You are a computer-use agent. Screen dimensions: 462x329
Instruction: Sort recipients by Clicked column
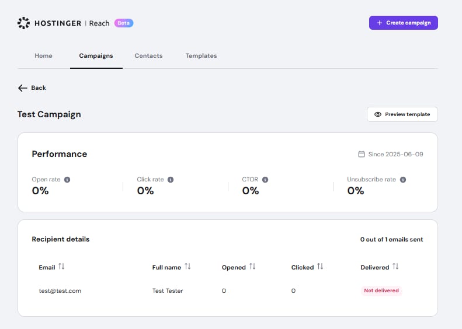click(x=320, y=267)
